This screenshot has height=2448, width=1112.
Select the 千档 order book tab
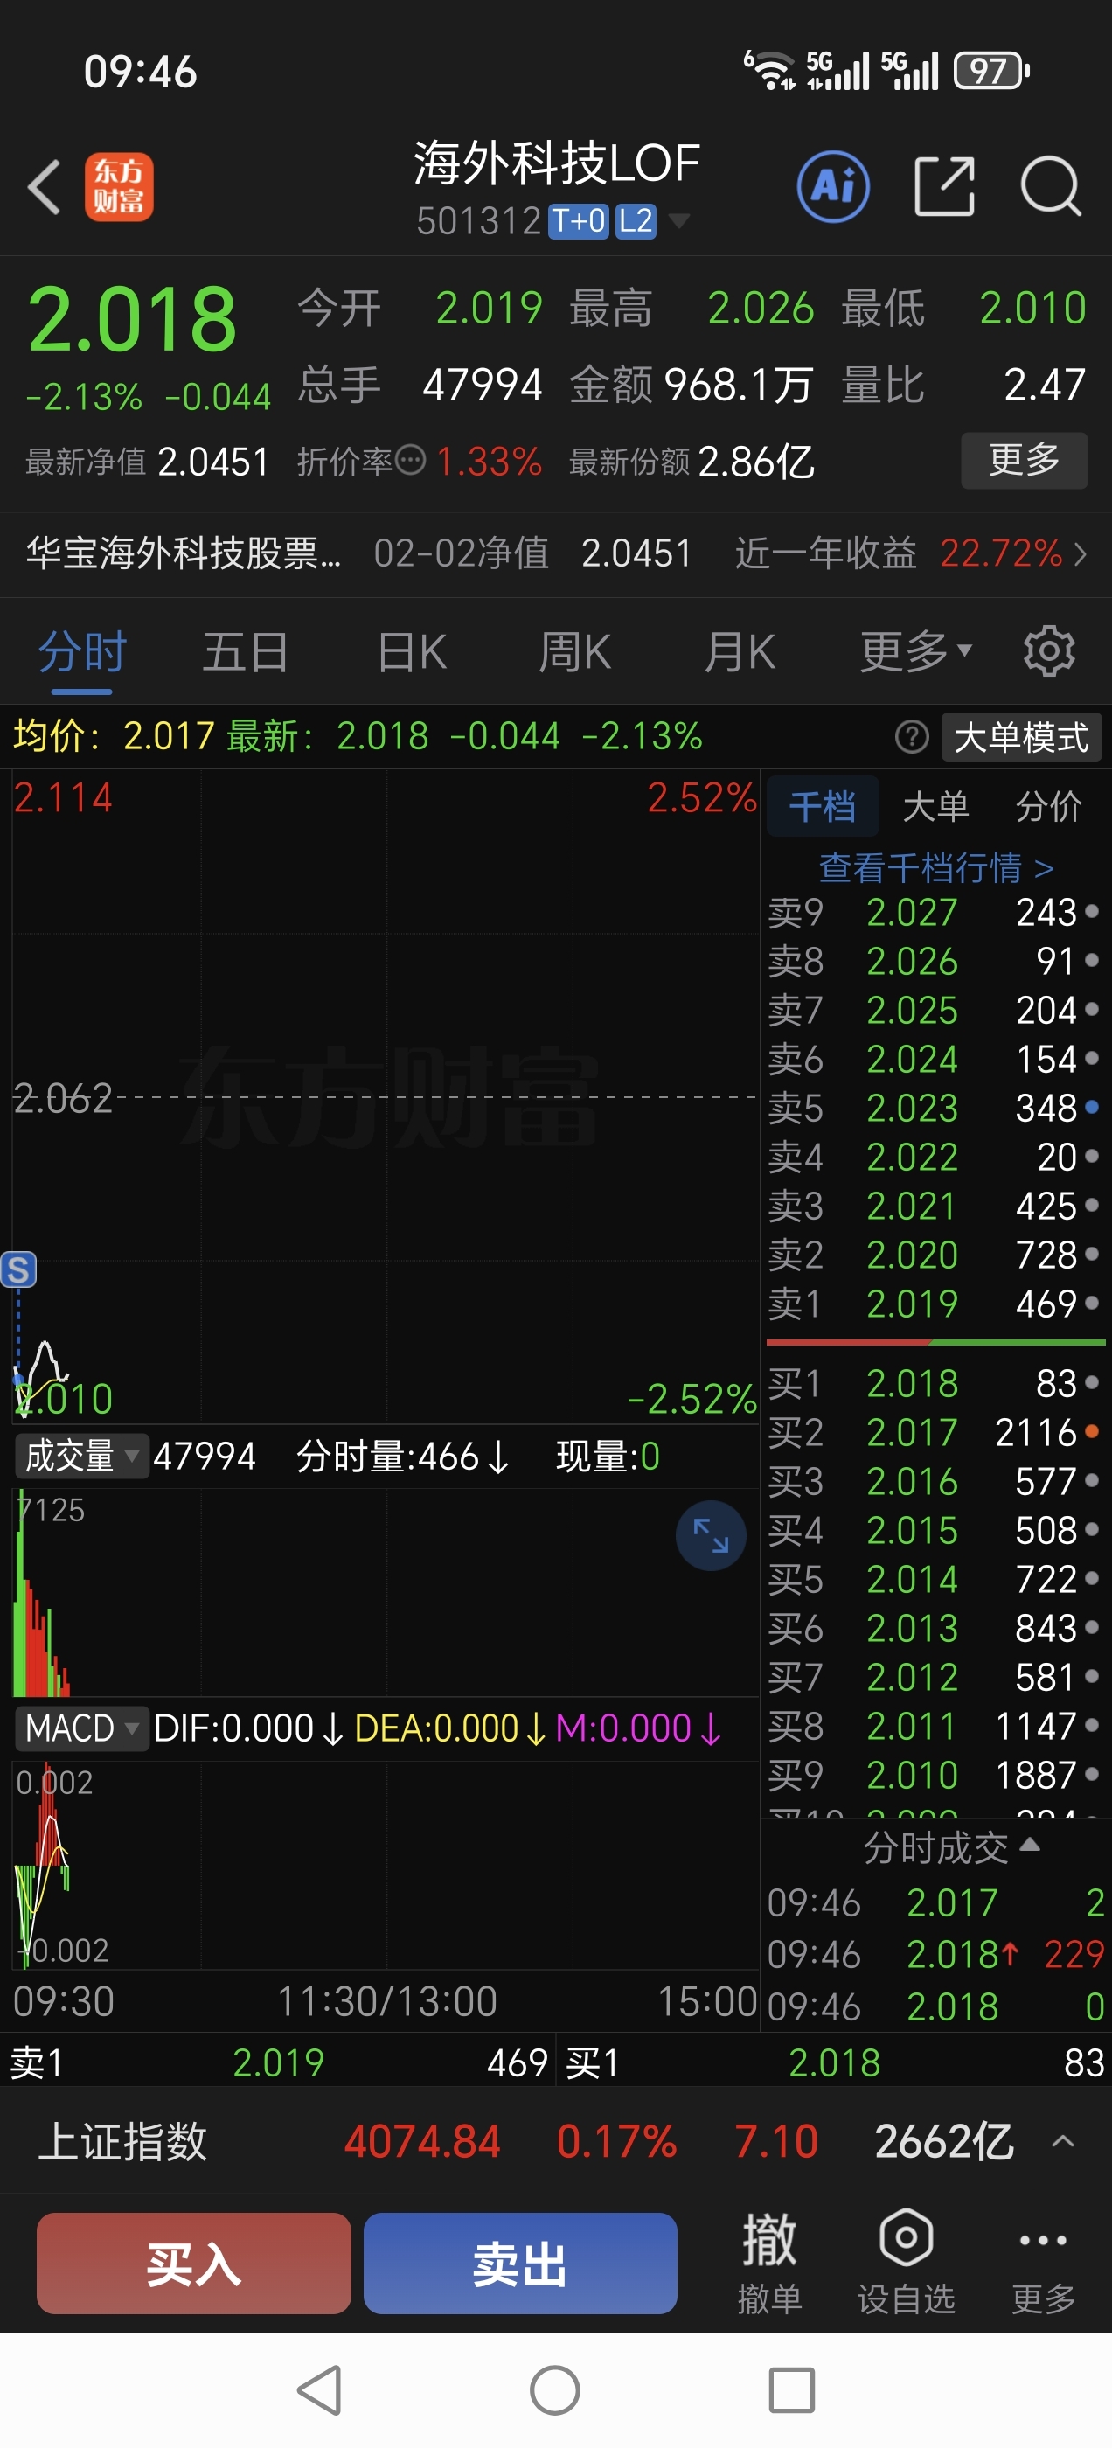822,806
